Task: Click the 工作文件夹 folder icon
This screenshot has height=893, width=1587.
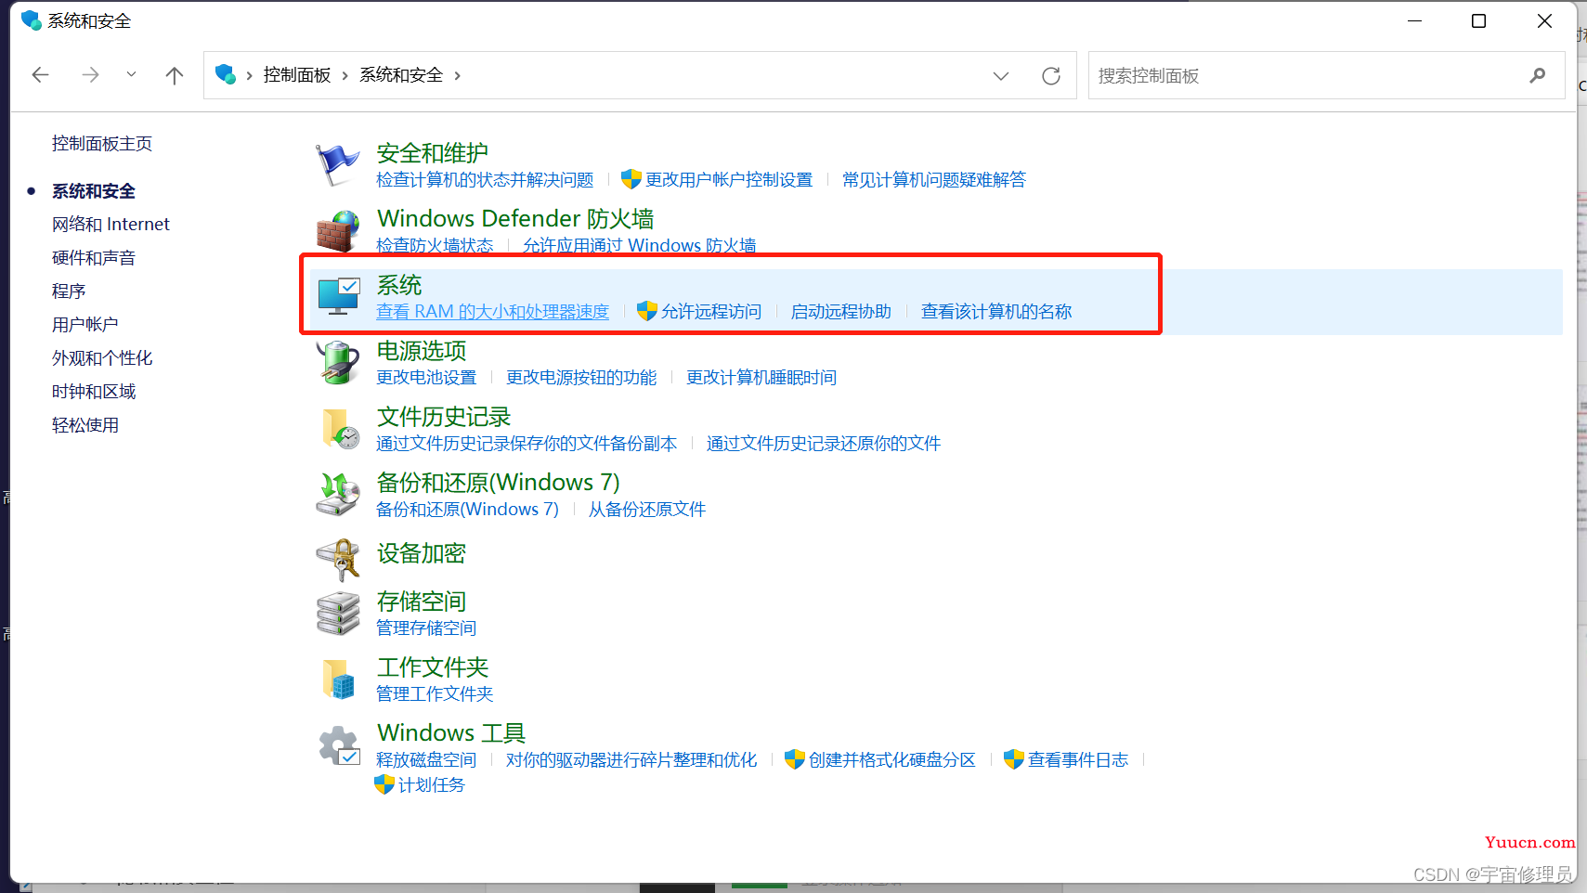Action: point(338,679)
